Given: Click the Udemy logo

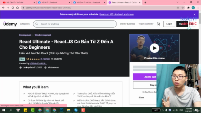Looking at the screenshot, I should click(x=10, y=24).
